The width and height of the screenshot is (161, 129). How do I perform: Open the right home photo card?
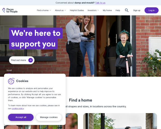click(120, 121)
